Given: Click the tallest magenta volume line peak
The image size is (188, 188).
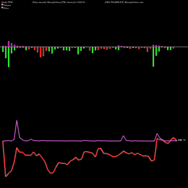Looking at the screenshot, I should [x=17, y=121].
